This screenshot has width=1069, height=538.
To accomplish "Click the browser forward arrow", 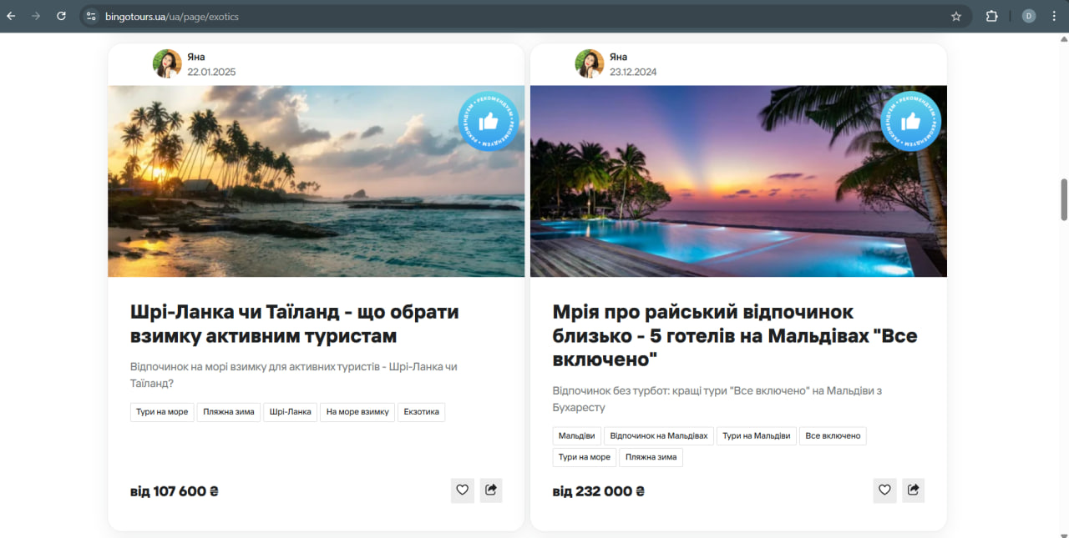I will (36, 16).
